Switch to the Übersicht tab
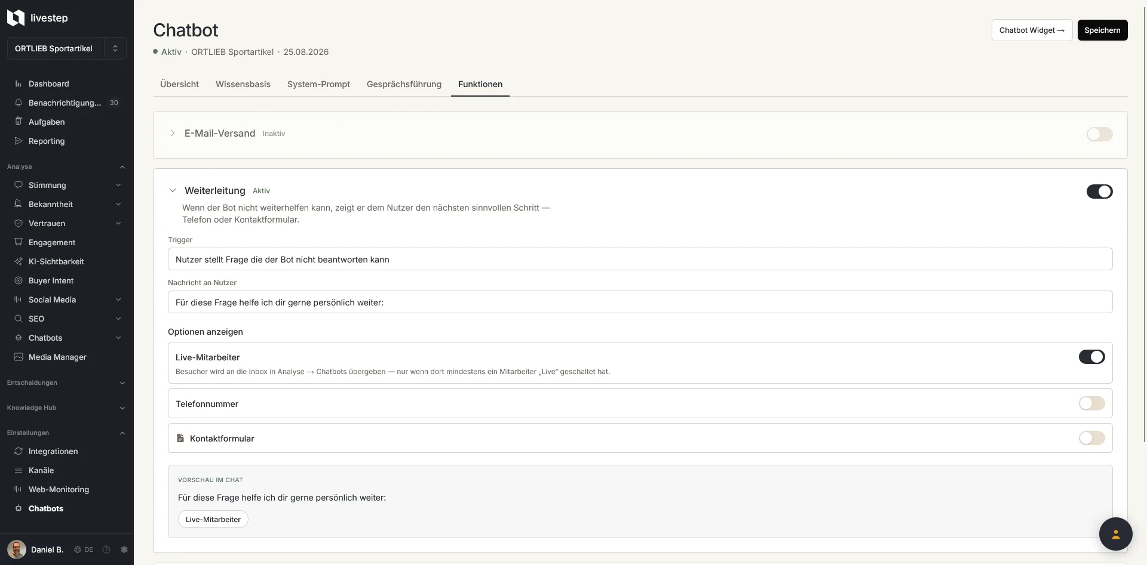Screen dimensions: 1147x565 tap(179, 84)
